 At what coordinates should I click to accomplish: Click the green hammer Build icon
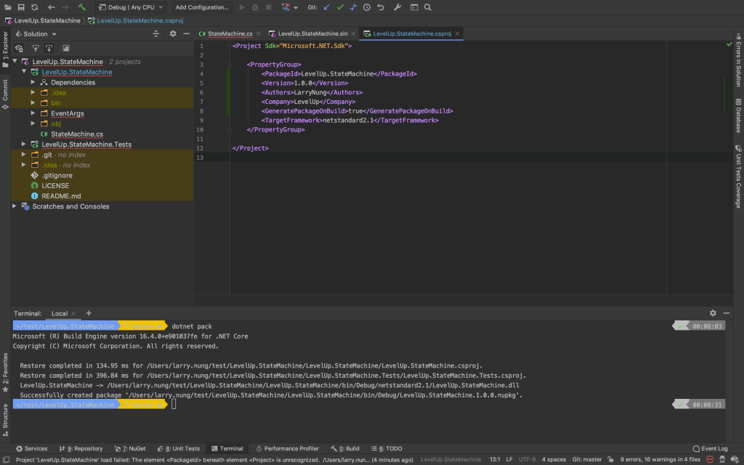pyautogui.click(x=81, y=7)
